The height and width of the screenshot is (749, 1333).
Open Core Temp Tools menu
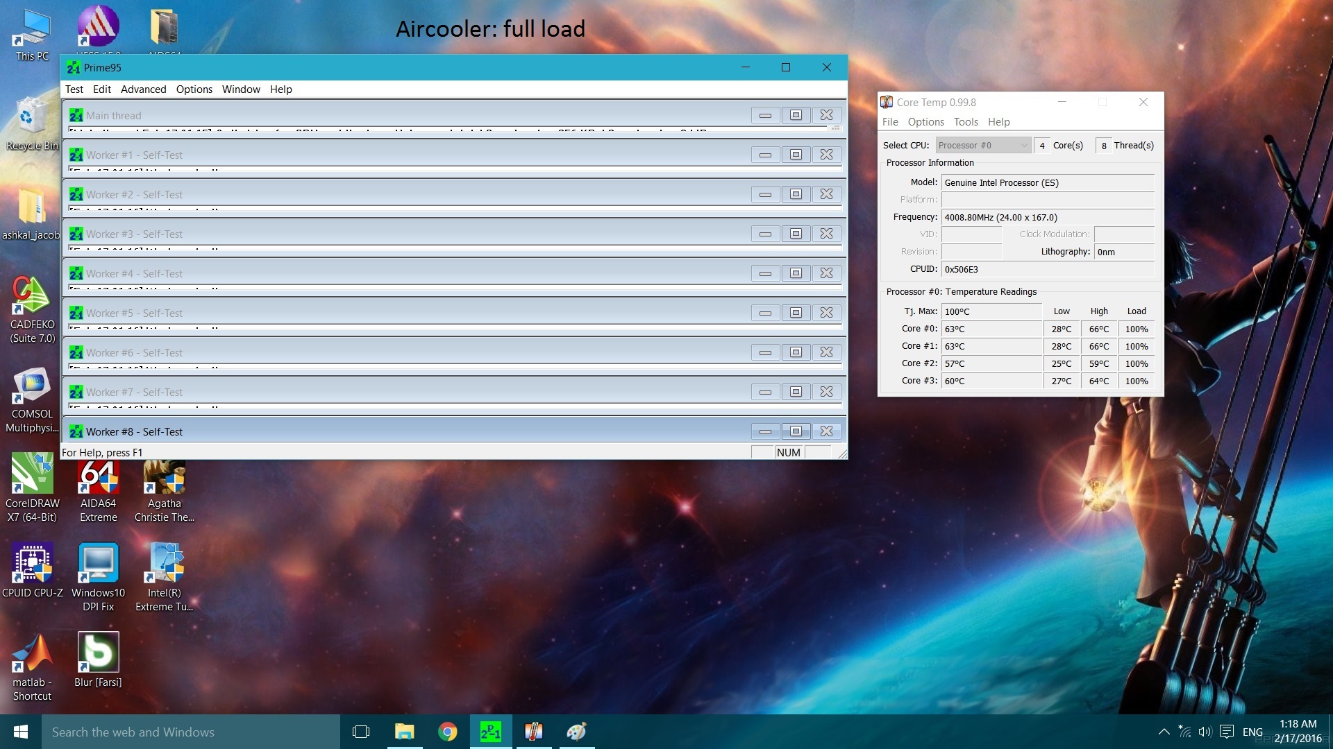(x=966, y=121)
